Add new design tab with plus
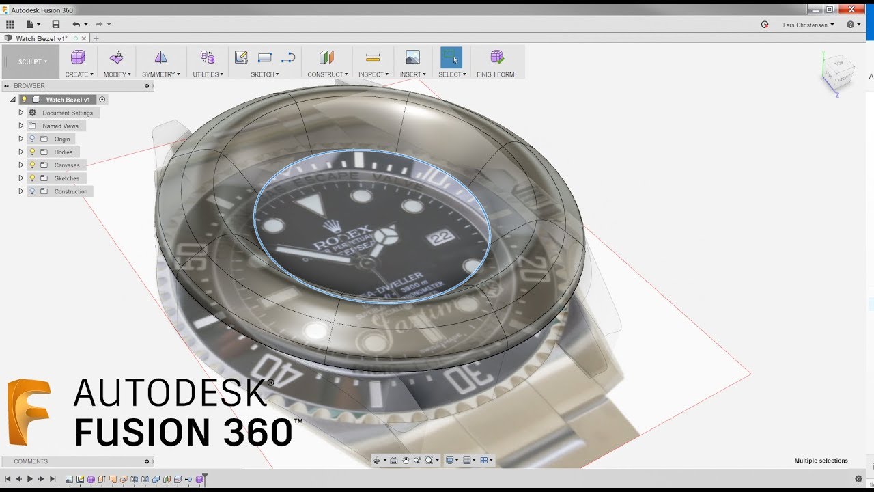Screen dimensions: 874x492 (96, 38)
